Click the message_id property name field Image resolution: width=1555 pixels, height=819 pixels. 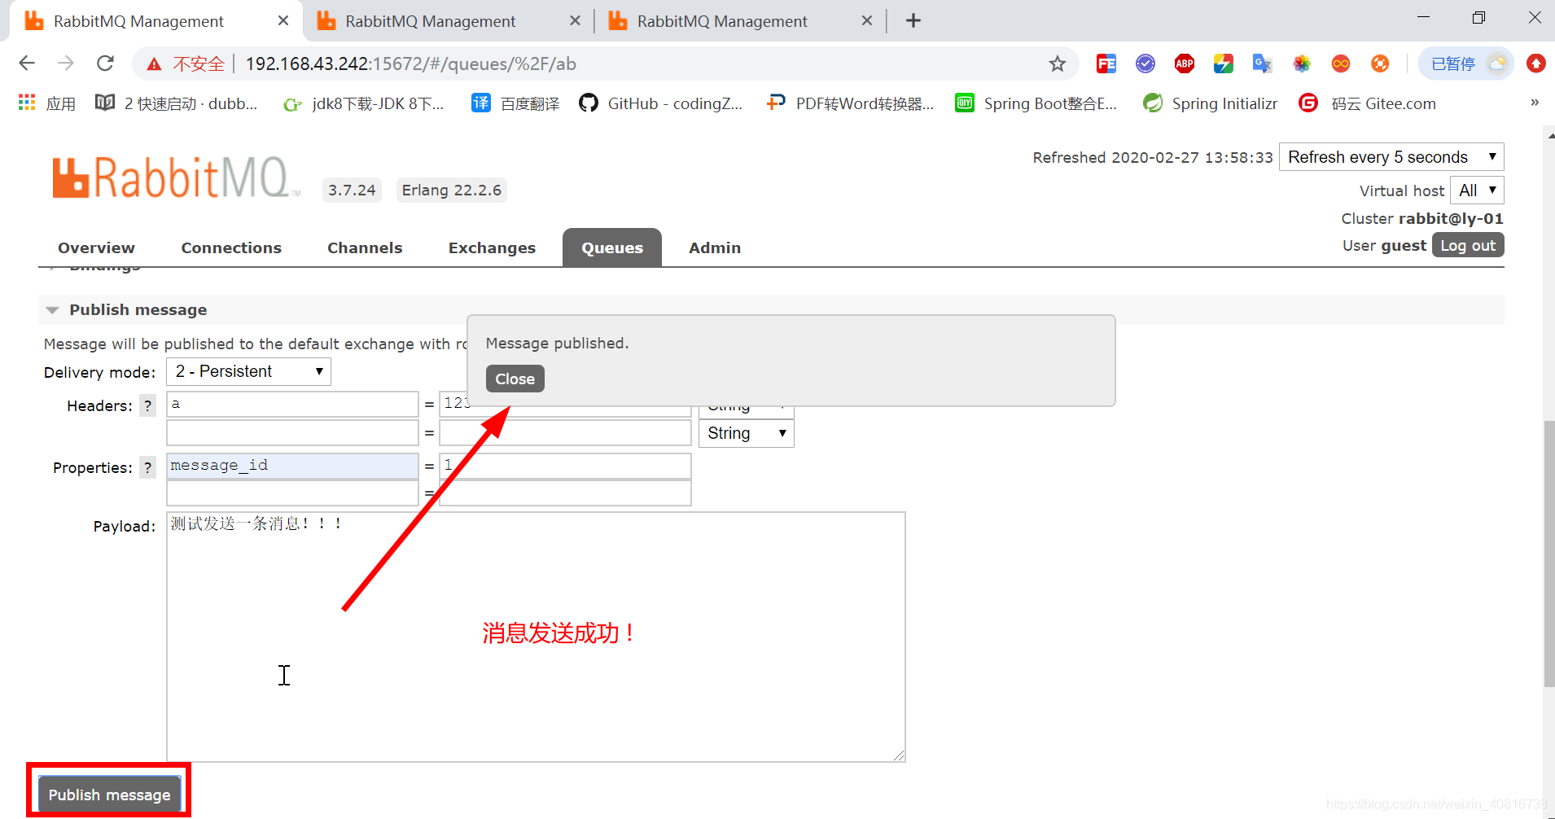(x=292, y=466)
